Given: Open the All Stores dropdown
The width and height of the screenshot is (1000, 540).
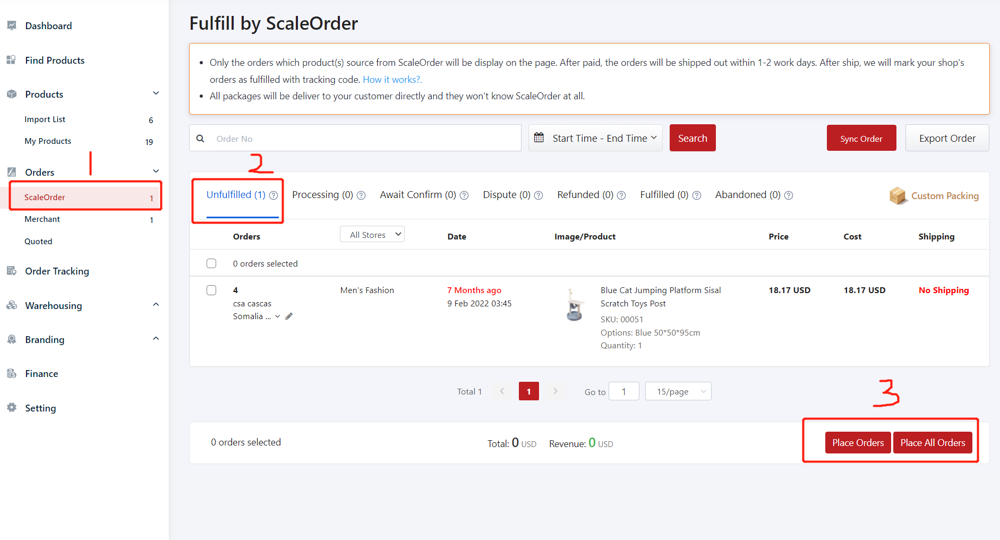Looking at the screenshot, I should tap(372, 234).
